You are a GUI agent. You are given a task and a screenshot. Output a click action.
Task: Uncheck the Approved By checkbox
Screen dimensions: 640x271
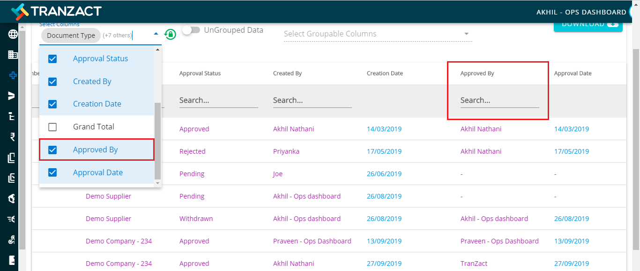pyautogui.click(x=52, y=150)
